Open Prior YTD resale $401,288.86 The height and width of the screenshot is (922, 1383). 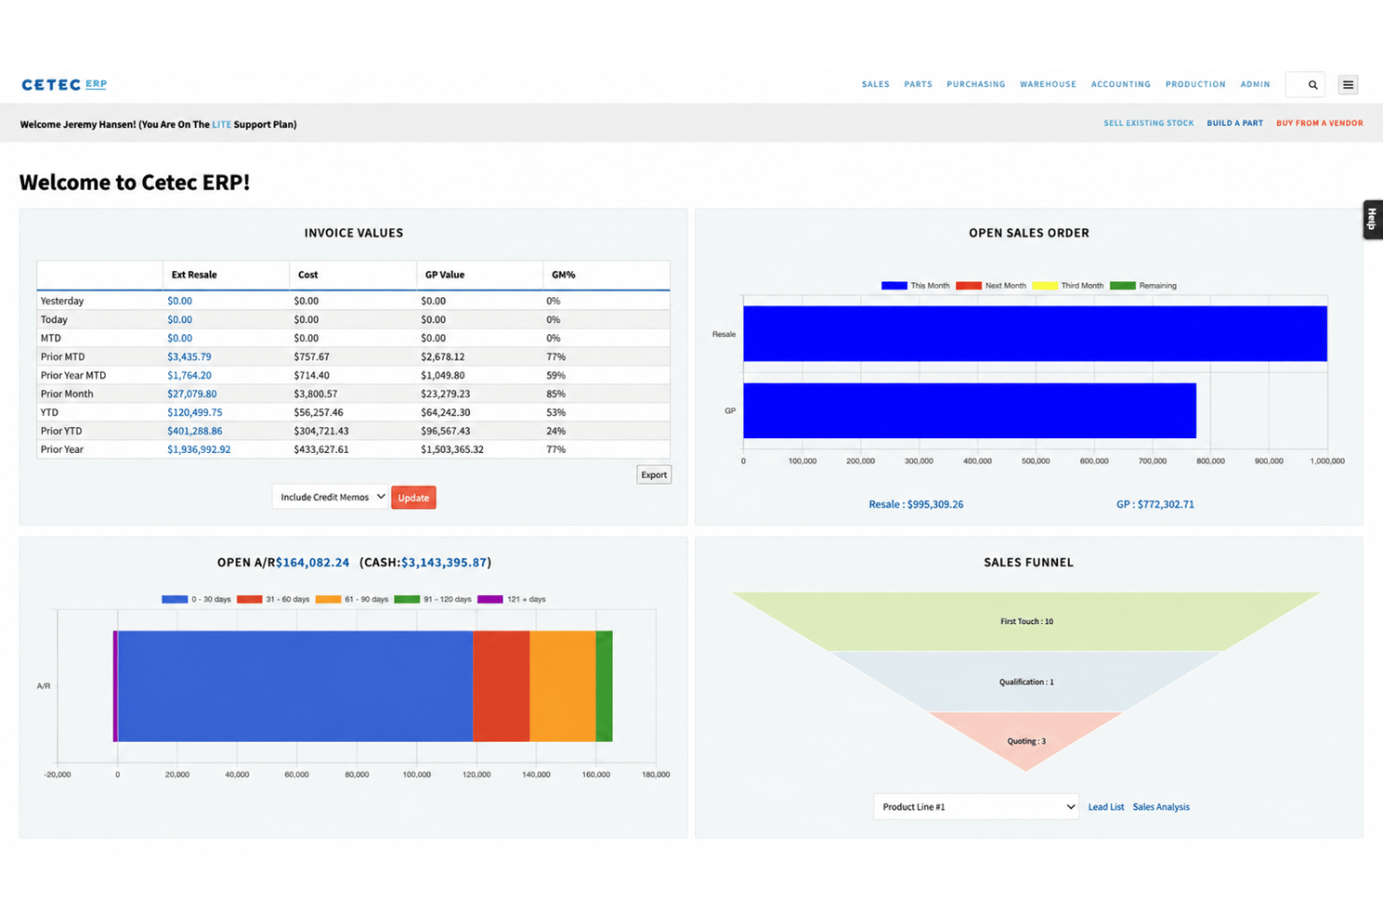click(194, 432)
